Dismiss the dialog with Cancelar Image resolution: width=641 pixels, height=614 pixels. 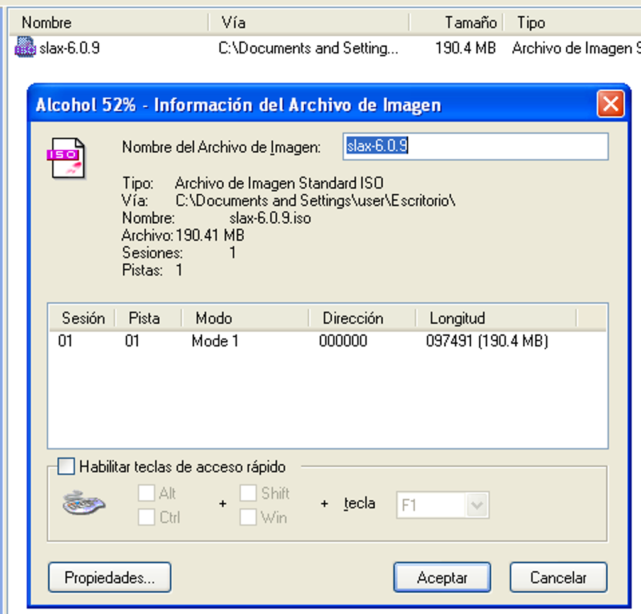tap(558, 577)
